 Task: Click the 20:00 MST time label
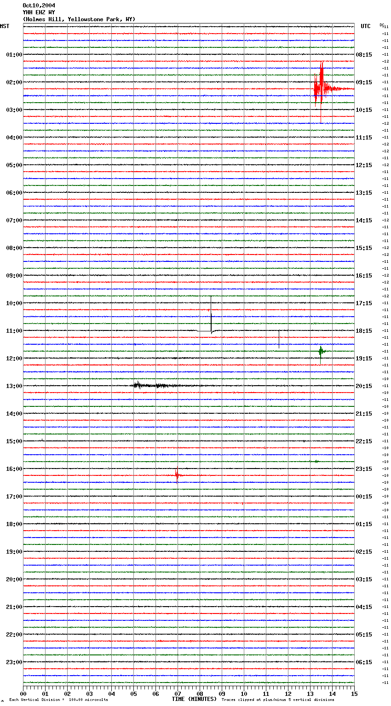(14, 579)
